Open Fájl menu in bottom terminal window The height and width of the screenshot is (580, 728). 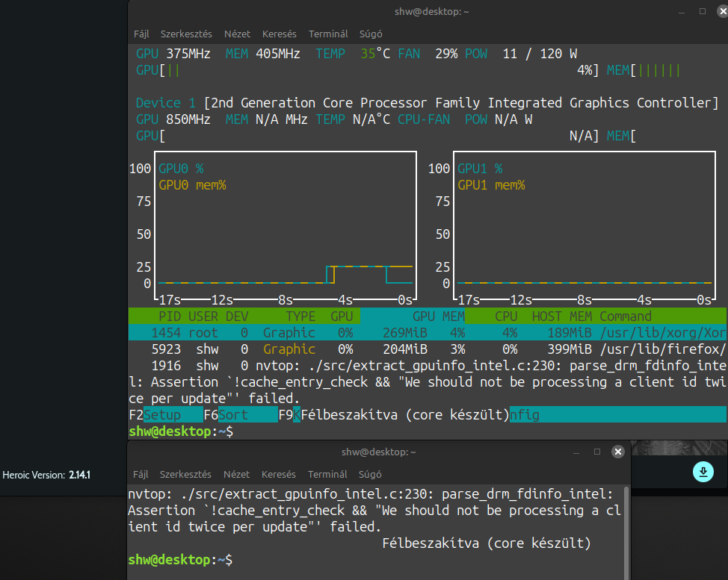141,474
